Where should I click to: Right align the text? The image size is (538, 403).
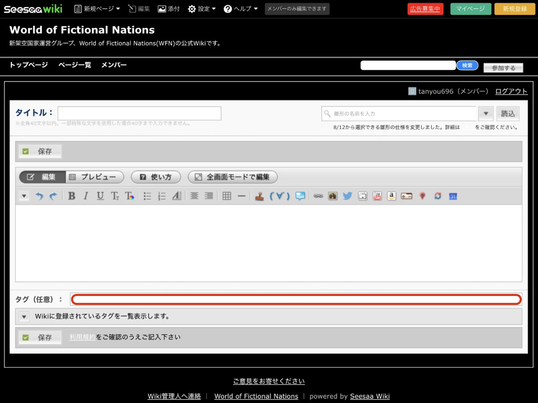tap(209, 196)
